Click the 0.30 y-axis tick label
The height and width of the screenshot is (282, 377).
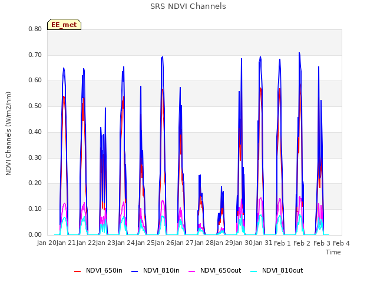point(35,157)
